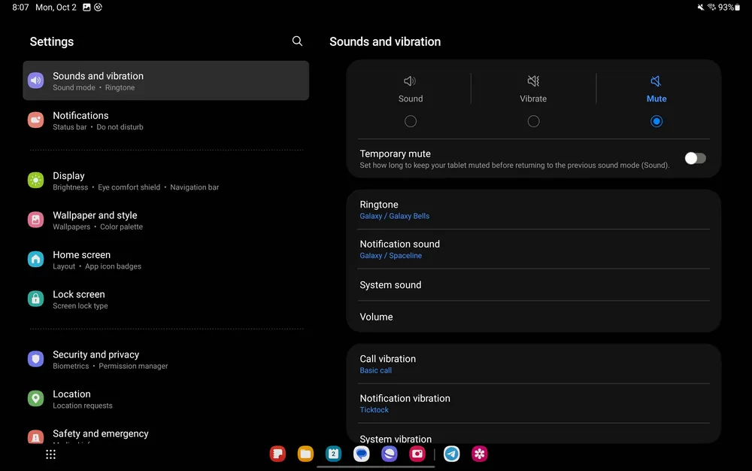Open Lock screen padlock icon
The height and width of the screenshot is (471, 752).
coord(36,299)
